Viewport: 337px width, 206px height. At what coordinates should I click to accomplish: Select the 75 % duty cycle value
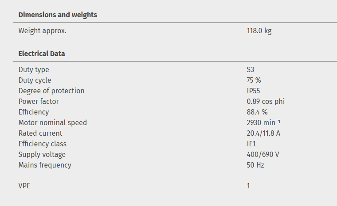(x=254, y=80)
